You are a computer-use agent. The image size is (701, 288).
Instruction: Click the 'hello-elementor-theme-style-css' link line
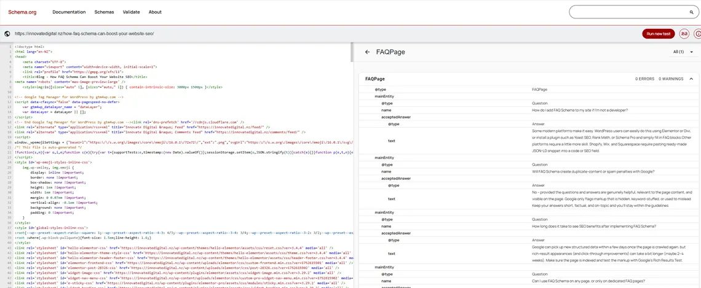click(x=183, y=253)
